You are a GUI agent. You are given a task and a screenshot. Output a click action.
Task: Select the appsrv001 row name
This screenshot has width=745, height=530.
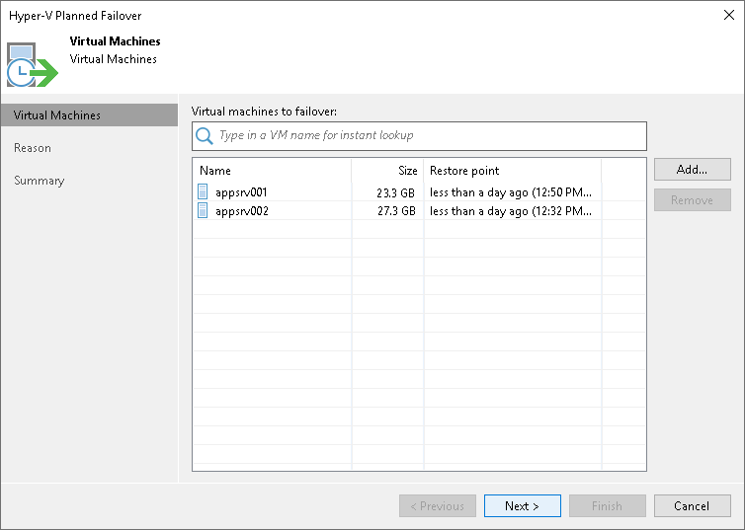coord(241,192)
